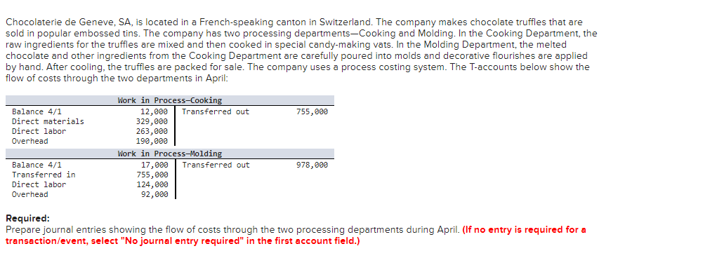Click the 17,000 Molding balance amount
724x258 pixels.
(x=154, y=165)
